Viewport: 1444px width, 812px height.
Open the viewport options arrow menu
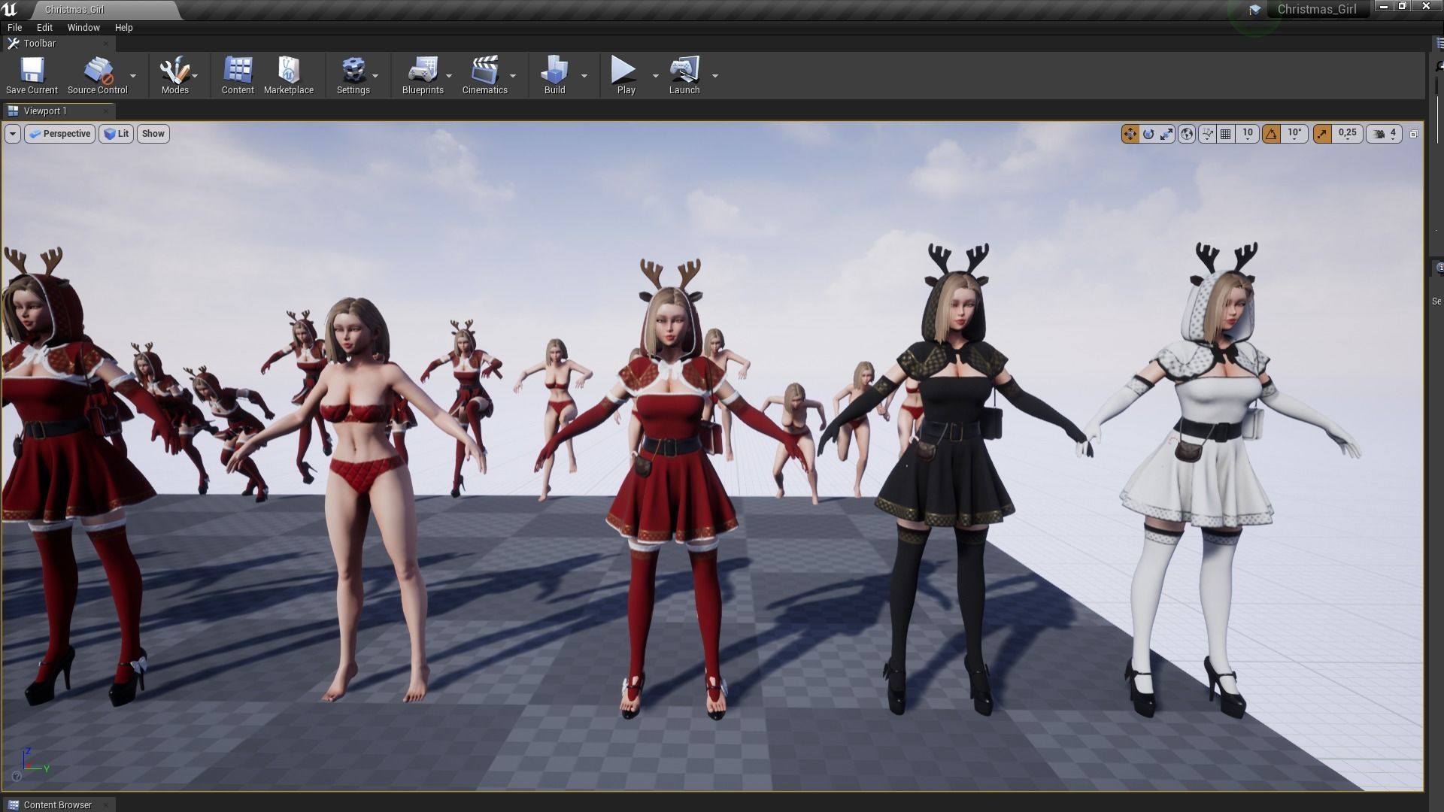tap(12, 134)
